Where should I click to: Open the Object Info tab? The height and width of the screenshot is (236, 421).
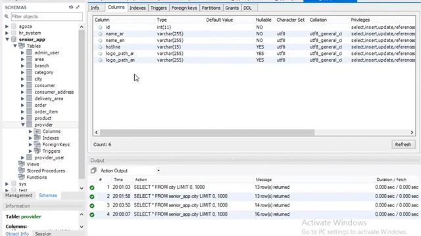coord(17,233)
